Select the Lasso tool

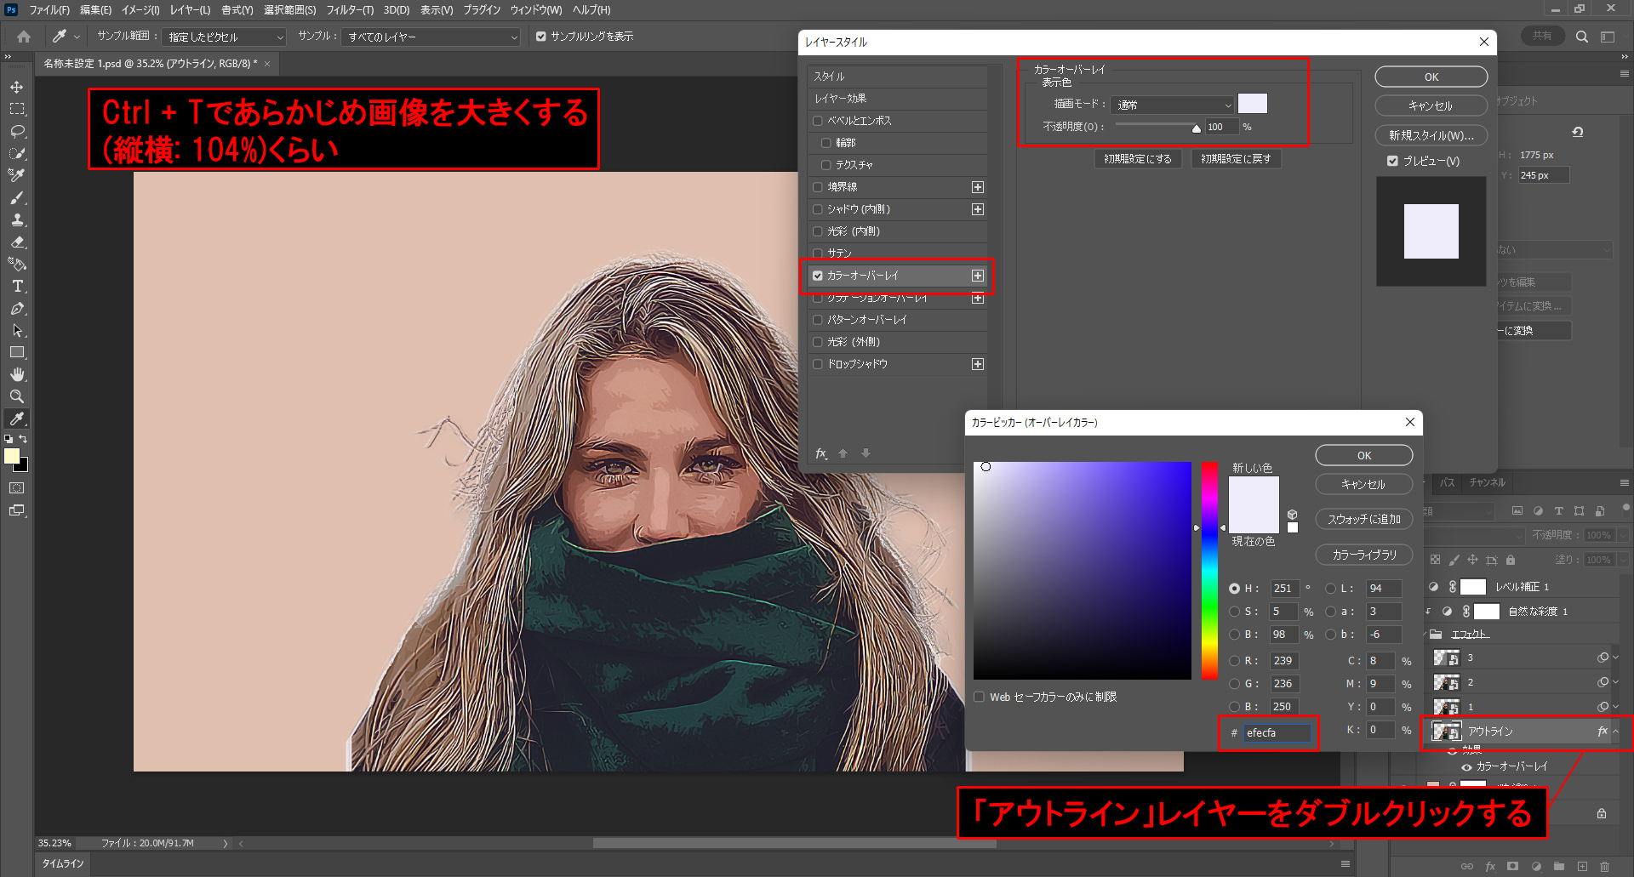(x=17, y=132)
